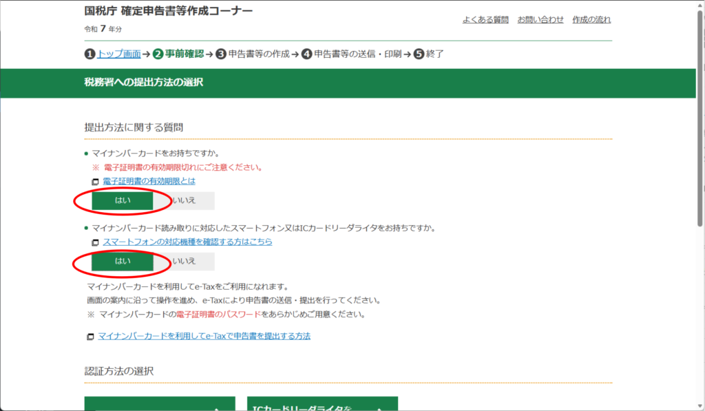This screenshot has width=705, height=411.
Task: Open the 作成の流れ header link
Action: click(591, 19)
